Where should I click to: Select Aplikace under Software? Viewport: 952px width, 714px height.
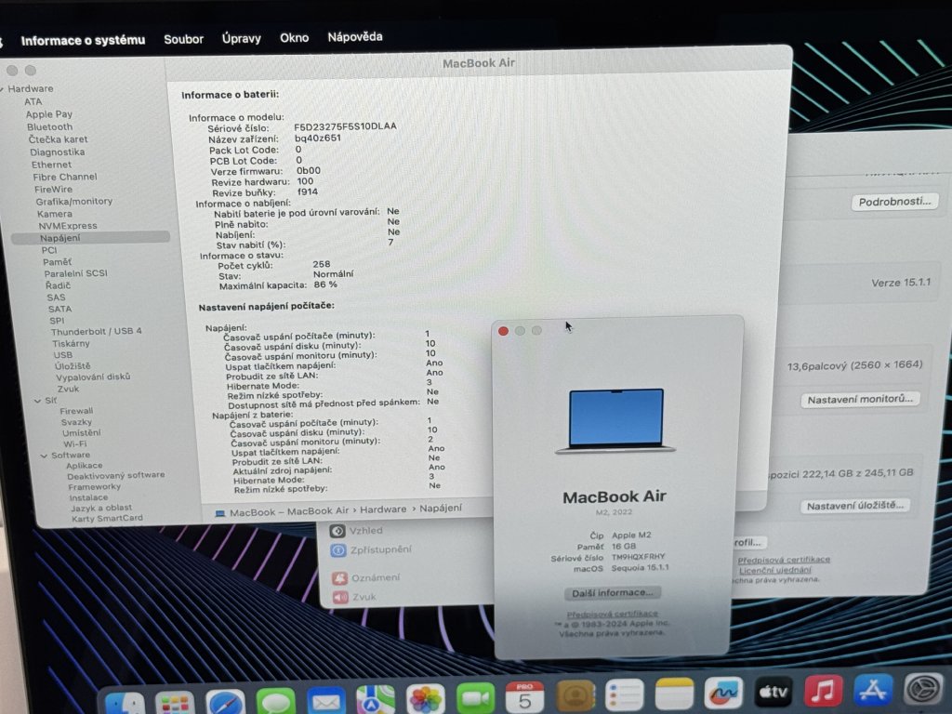(85, 466)
